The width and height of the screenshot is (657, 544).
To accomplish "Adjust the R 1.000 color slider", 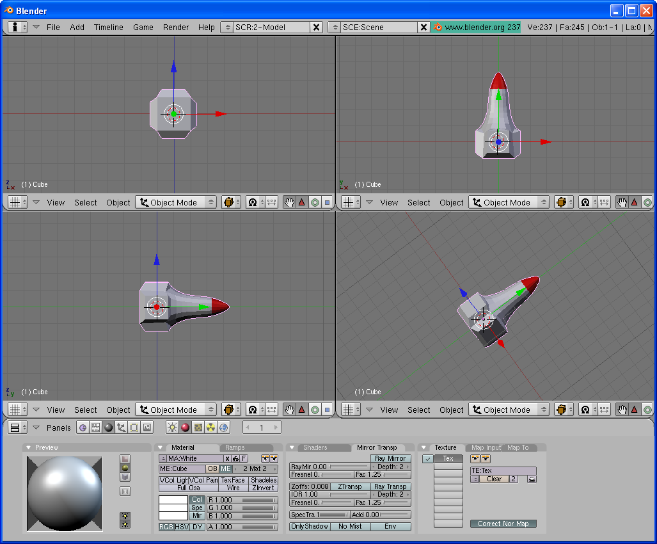I will [242, 500].
